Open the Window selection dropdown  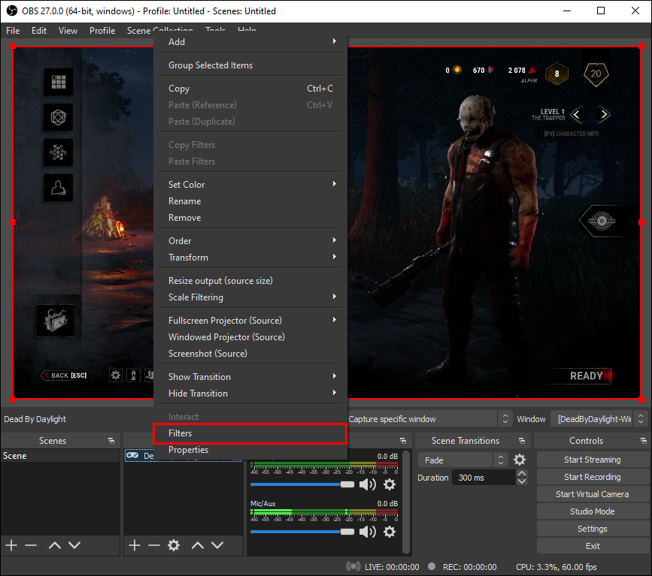pos(599,419)
